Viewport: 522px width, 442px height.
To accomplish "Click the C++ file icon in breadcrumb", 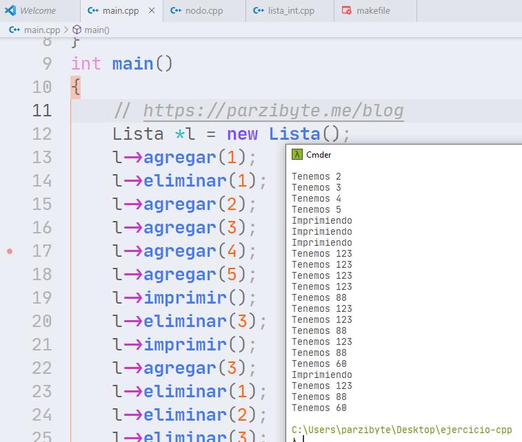I will 14,30.
